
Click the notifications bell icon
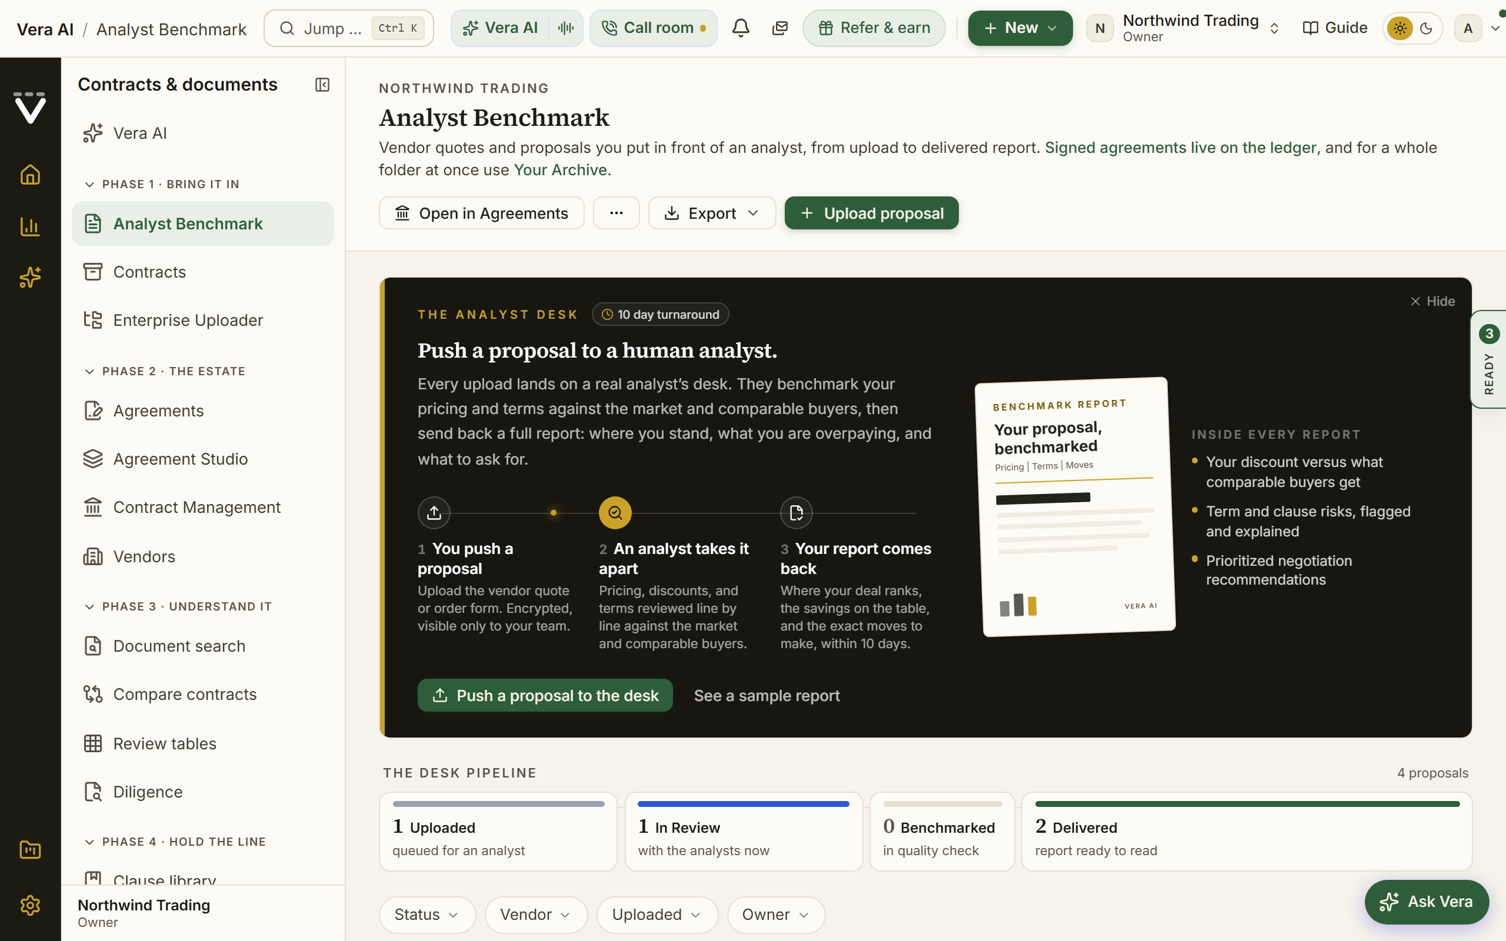tap(741, 28)
